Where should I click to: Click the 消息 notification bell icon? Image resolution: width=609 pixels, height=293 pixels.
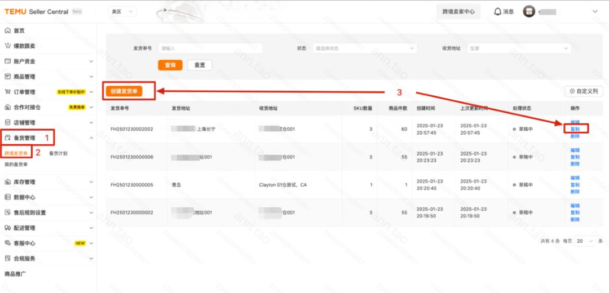[497, 11]
